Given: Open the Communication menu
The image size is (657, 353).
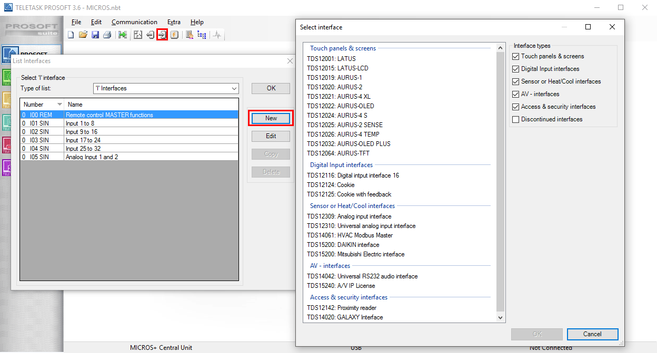Looking at the screenshot, I should [134, 22].
